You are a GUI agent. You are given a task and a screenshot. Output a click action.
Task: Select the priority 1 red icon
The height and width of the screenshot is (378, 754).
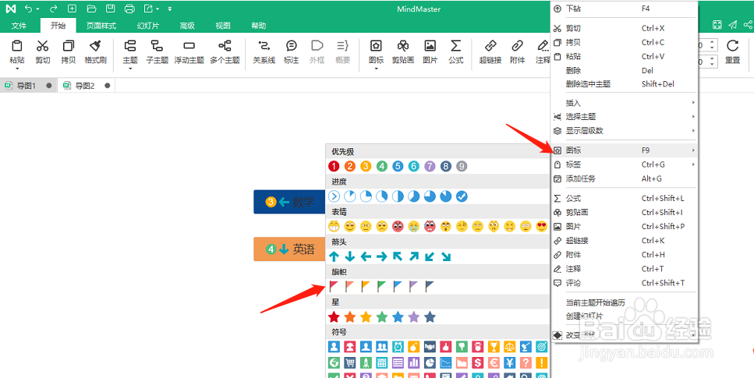coord(334,166)
